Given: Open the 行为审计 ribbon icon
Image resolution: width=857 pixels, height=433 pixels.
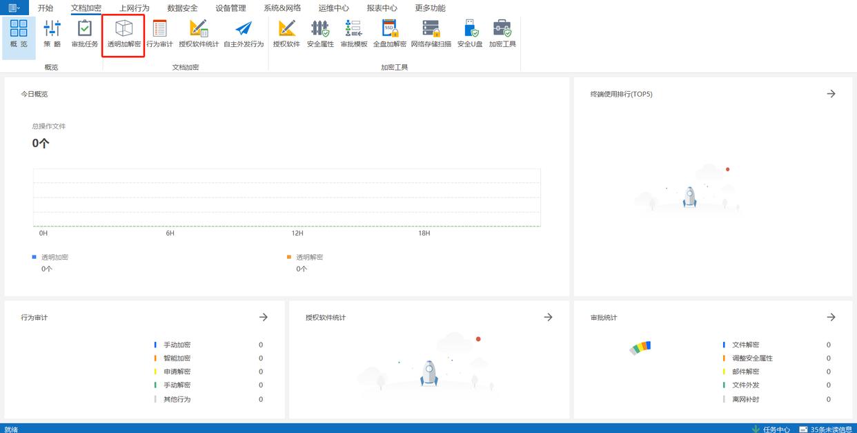Looking at the screenshot, I should (x=159, y=34).
